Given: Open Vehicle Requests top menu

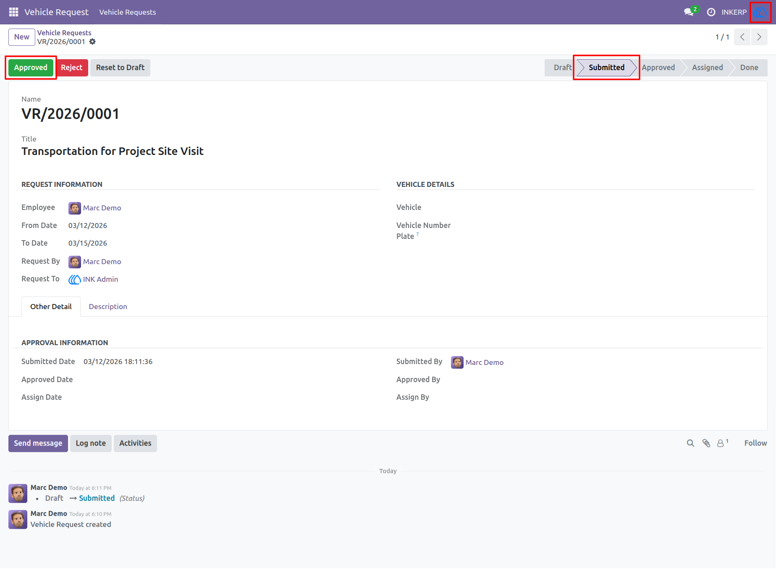Looking at the screenshot, I should (x=128, y=12).
